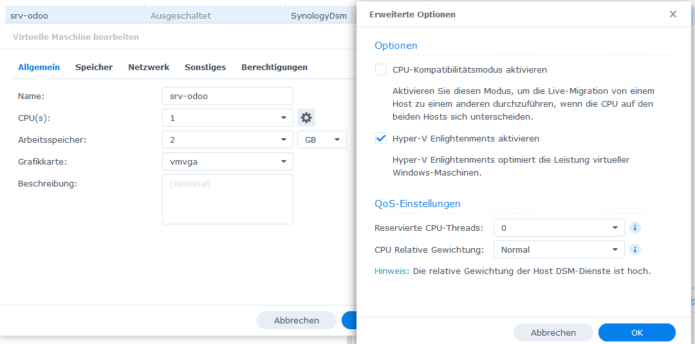Open the Sonstiges tab

(x=205, y=68)
